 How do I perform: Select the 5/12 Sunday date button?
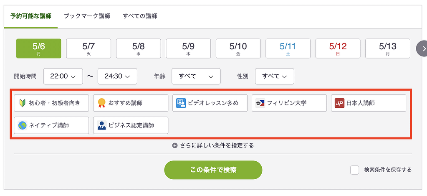pyautogui.click(x=338, y=48)
